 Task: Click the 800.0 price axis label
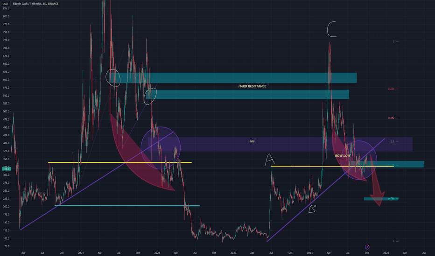click(6, 16)
